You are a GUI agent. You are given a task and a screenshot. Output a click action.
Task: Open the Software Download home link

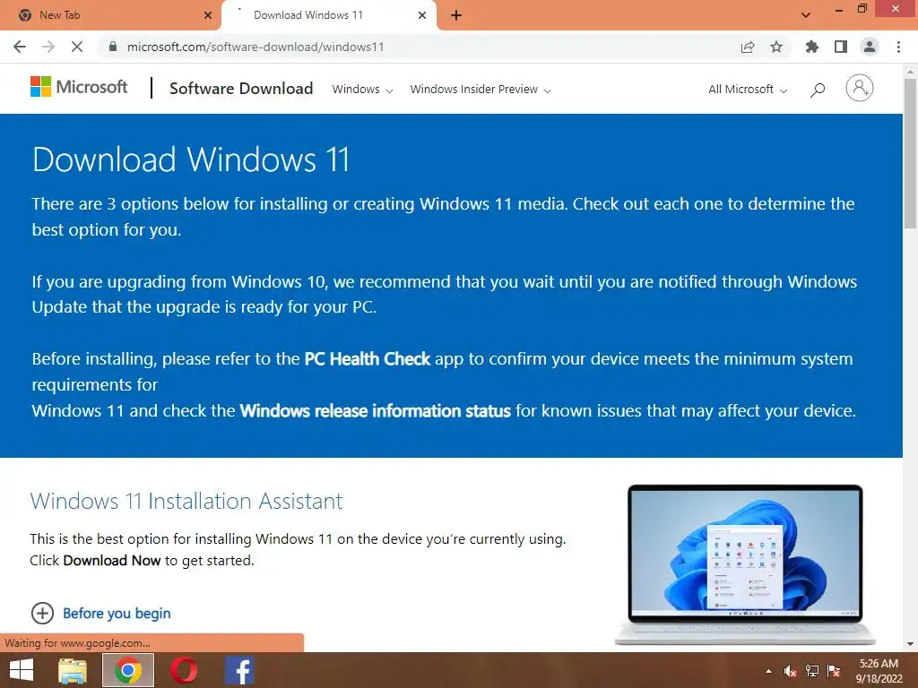tap(241, 89)
